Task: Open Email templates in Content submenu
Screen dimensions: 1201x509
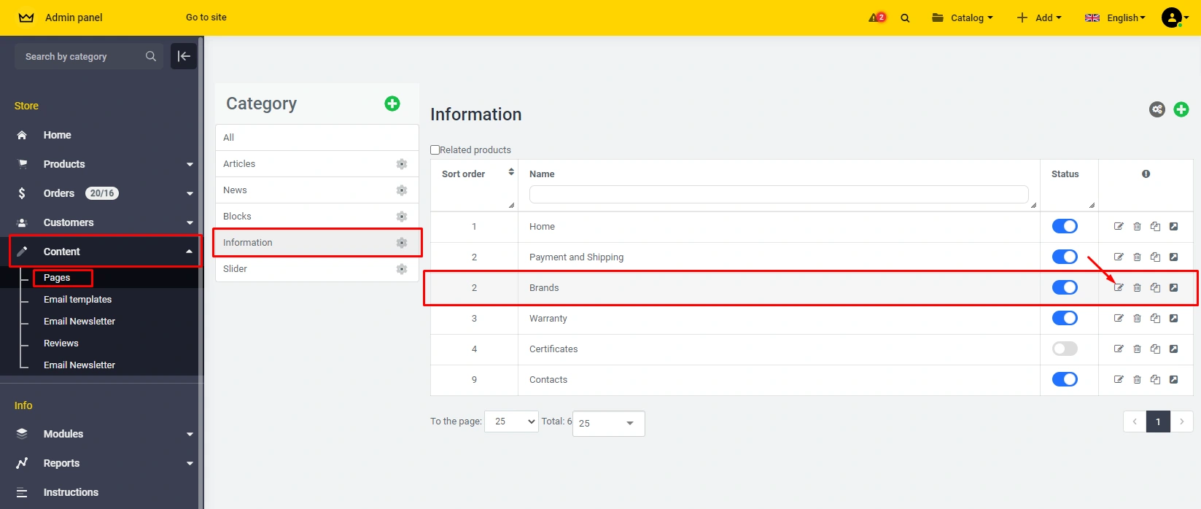Action: click(x=77, y=300)
